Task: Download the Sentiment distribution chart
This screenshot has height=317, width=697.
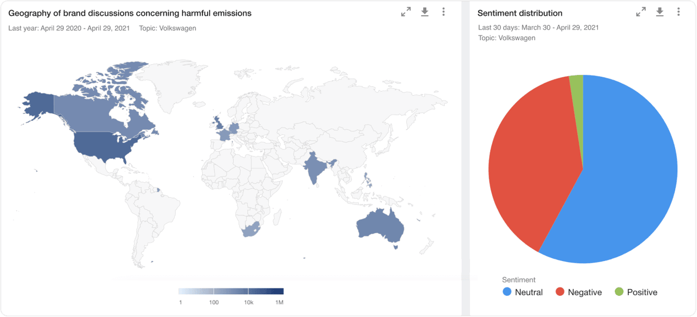Action: 659,12
